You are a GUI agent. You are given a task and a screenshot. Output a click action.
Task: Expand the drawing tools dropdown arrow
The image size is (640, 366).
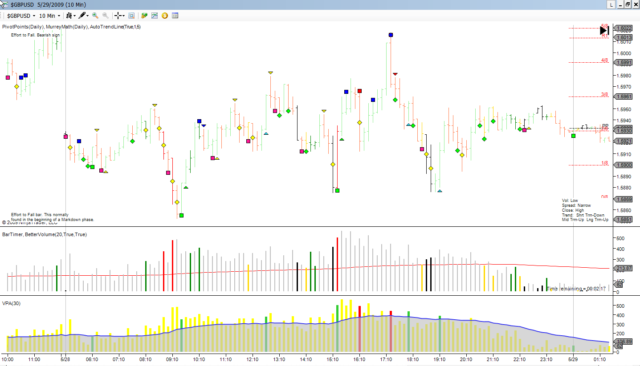pos(87,16)
